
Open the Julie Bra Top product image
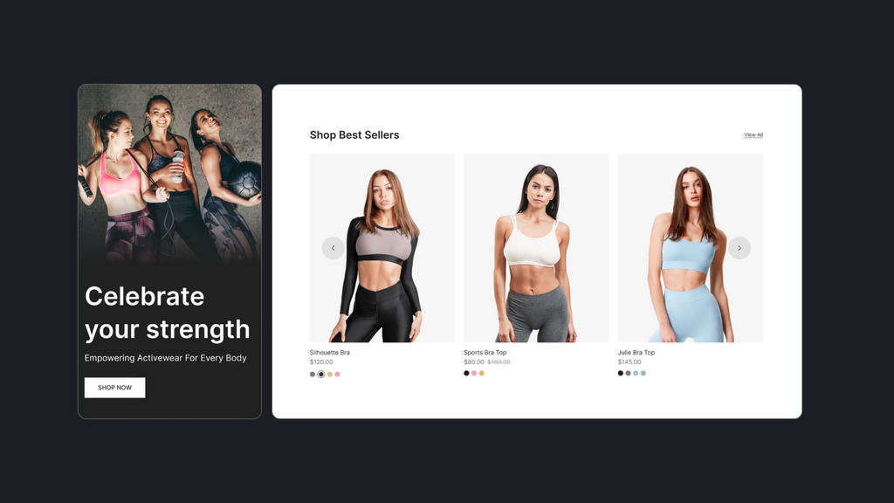pyautogui.click(x=690, y=248)
